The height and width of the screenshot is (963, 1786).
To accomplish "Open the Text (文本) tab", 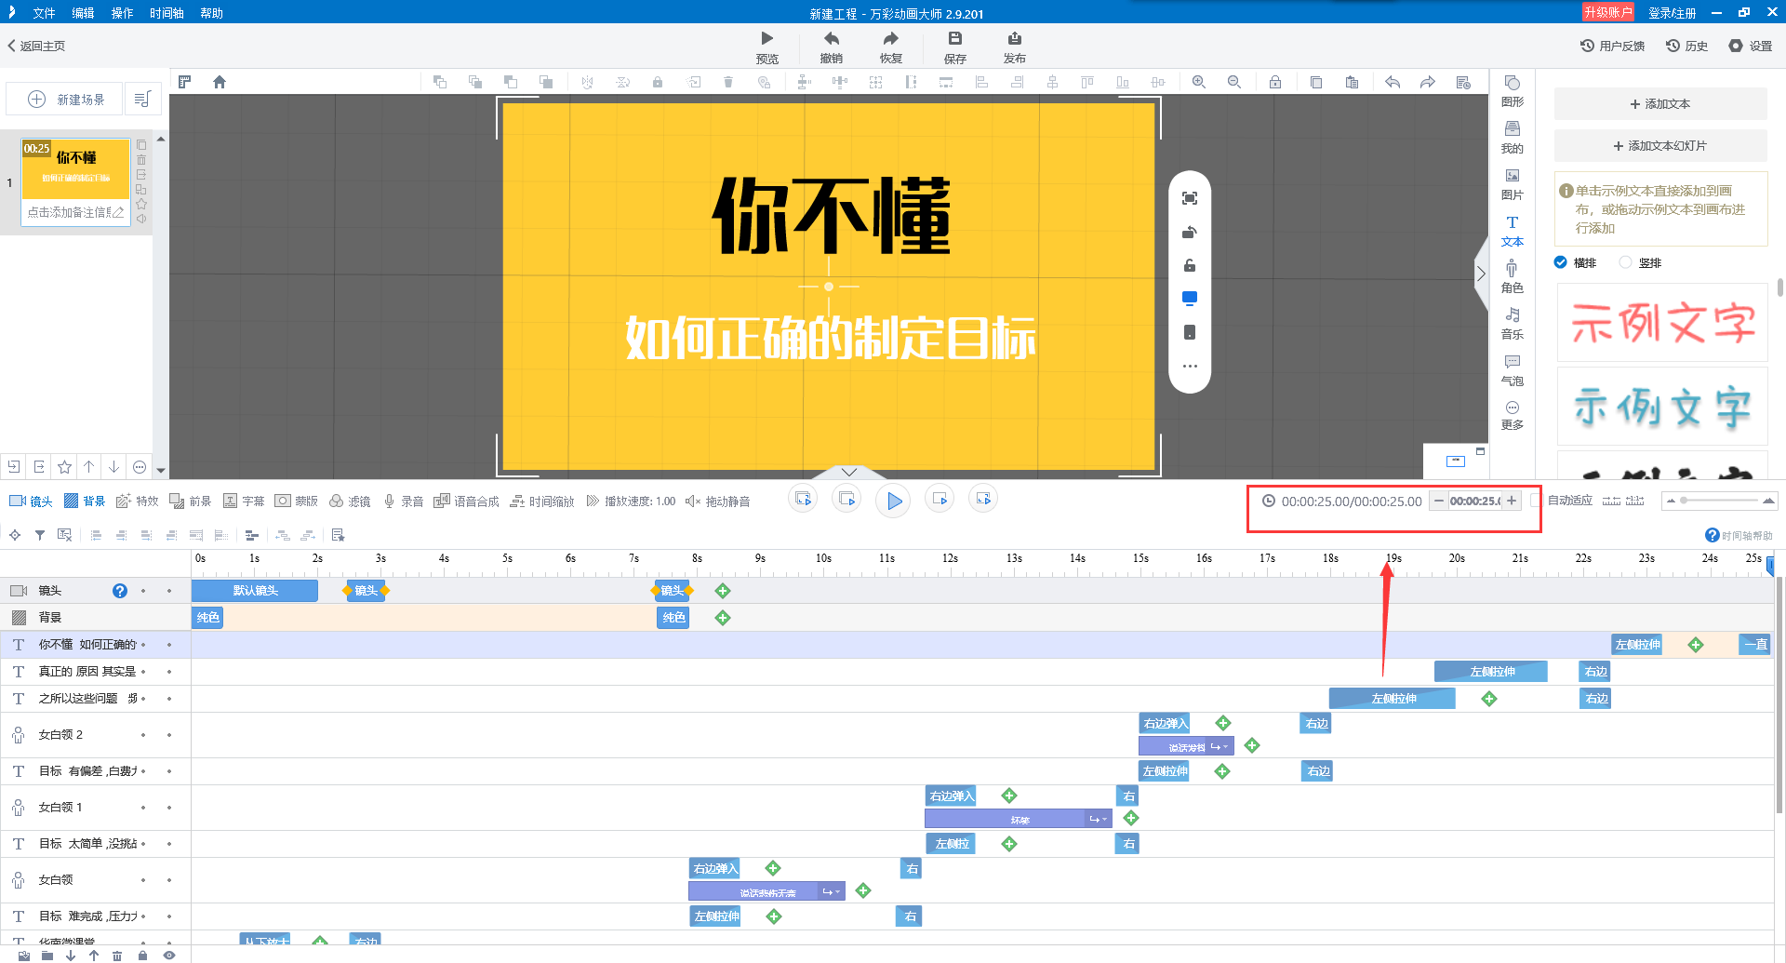I will tap(1513, 230).
